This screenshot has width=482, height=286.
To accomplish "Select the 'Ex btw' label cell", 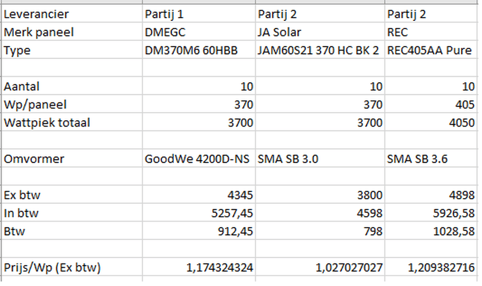I will (x=72, y=195).
